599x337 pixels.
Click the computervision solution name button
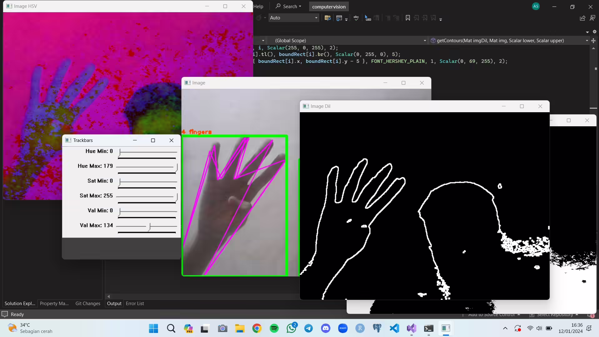pyautogui.click(x=329, y=7)
